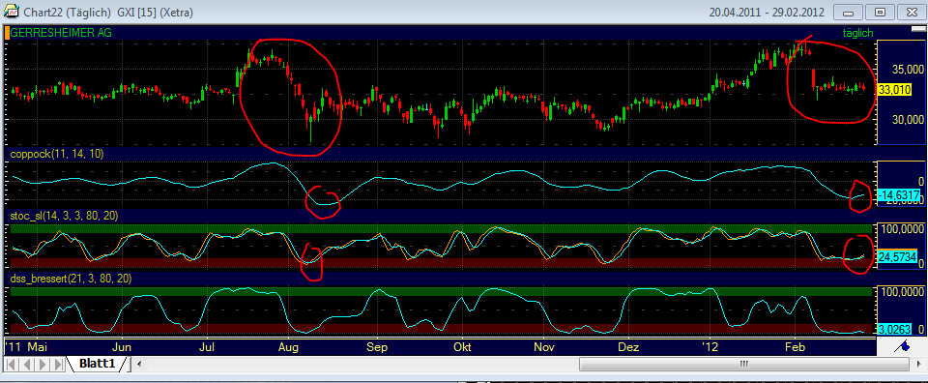The image size is (928, 383).
Task: Click the horizontal scrollbar left arrow
Action: [x=139, y=364]
